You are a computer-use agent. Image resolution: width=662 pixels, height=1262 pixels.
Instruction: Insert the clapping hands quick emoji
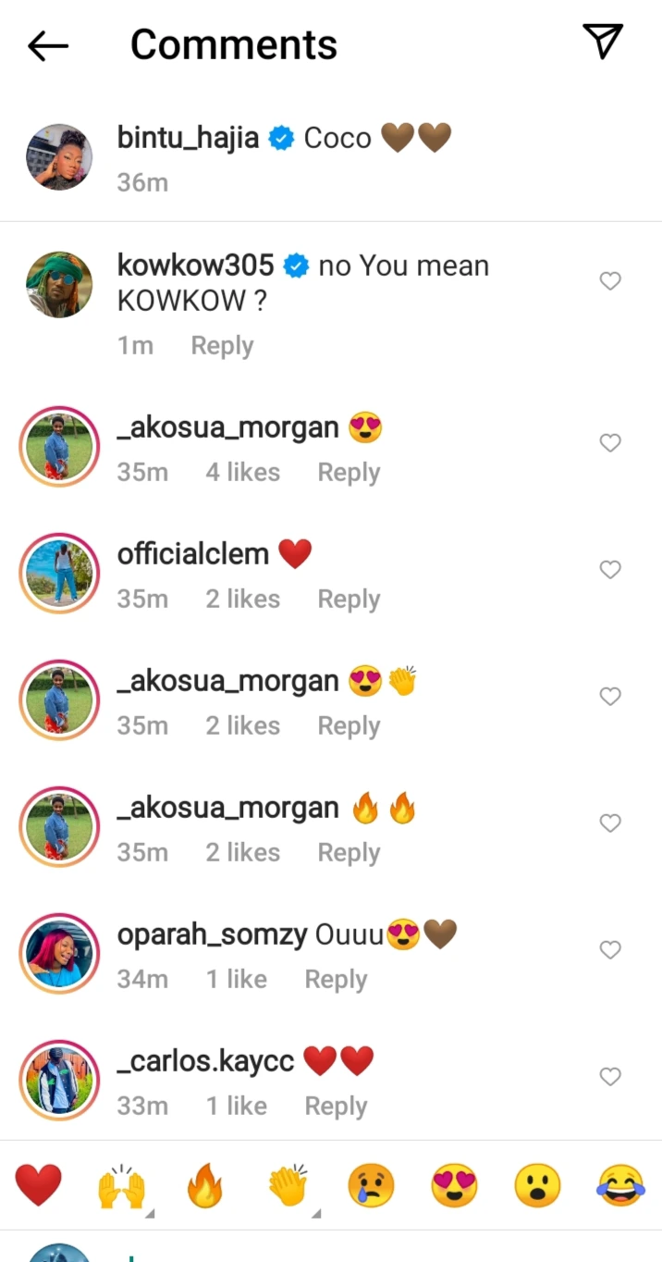coord(288,1186)
